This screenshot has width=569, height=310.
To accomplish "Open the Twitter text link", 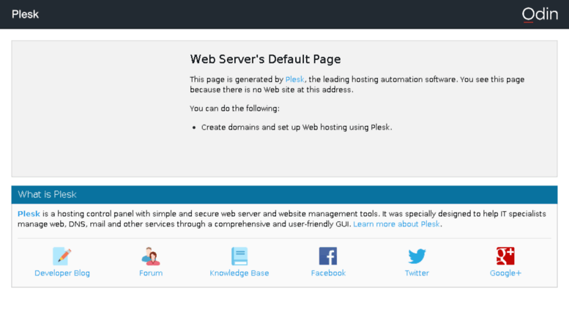I will click(417, 273).
